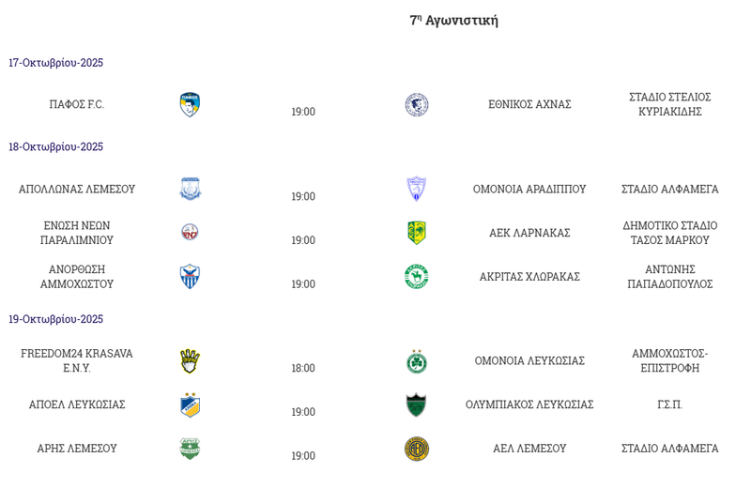This screenshot has height=488, width=751.
Task: Click the Omonia Aradippou shield logo
Action: pyautogui.click(x=417, y=189)
